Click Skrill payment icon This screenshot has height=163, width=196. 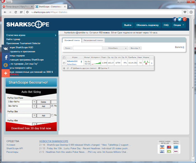tap(176, 151)
